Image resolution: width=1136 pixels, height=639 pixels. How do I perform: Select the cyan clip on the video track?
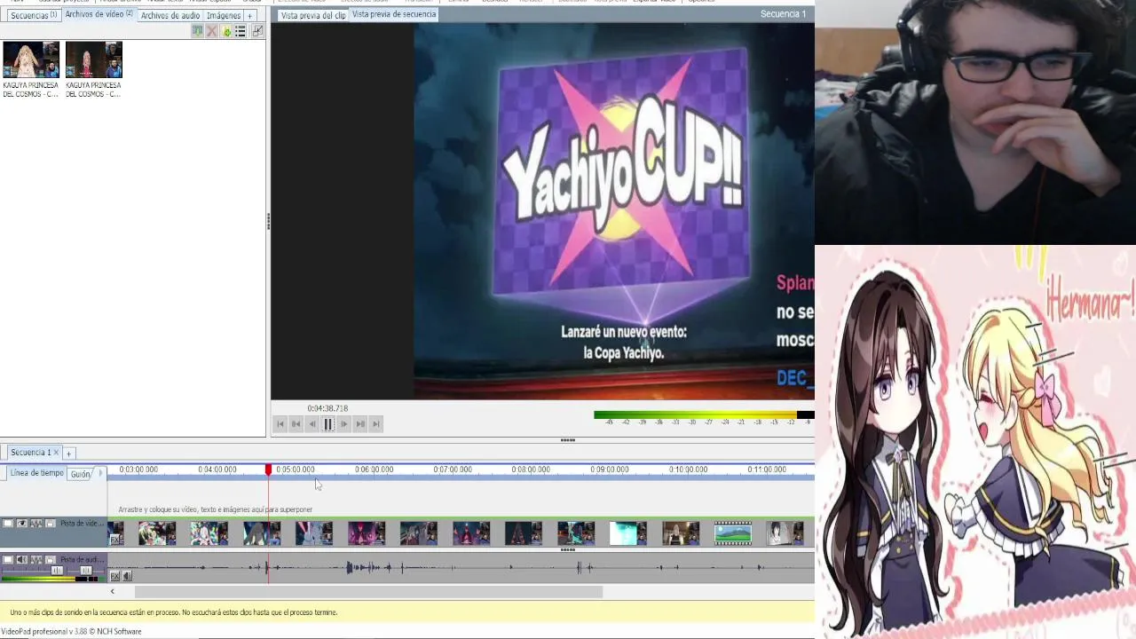(628, 533)
